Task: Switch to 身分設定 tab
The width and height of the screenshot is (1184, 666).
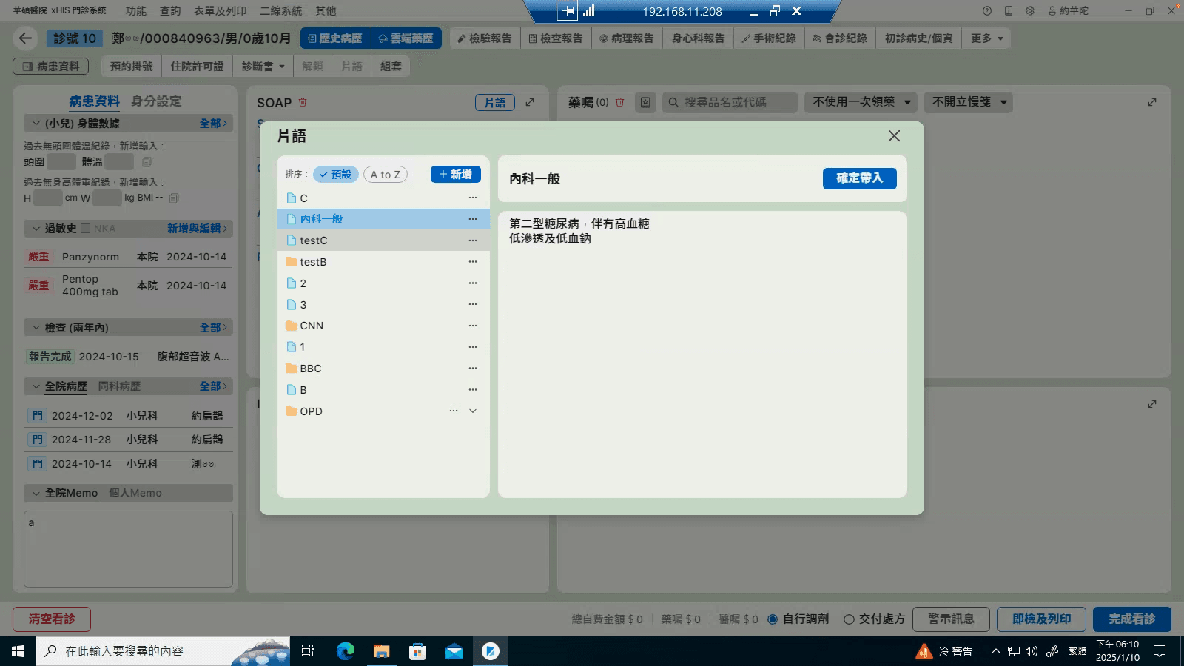Action: click(x=156, y=101)
